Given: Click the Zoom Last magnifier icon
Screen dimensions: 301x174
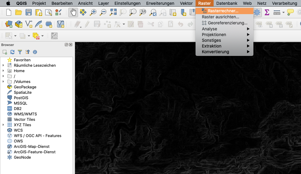Looking at the screenshot, I should [x=153, y=12].
